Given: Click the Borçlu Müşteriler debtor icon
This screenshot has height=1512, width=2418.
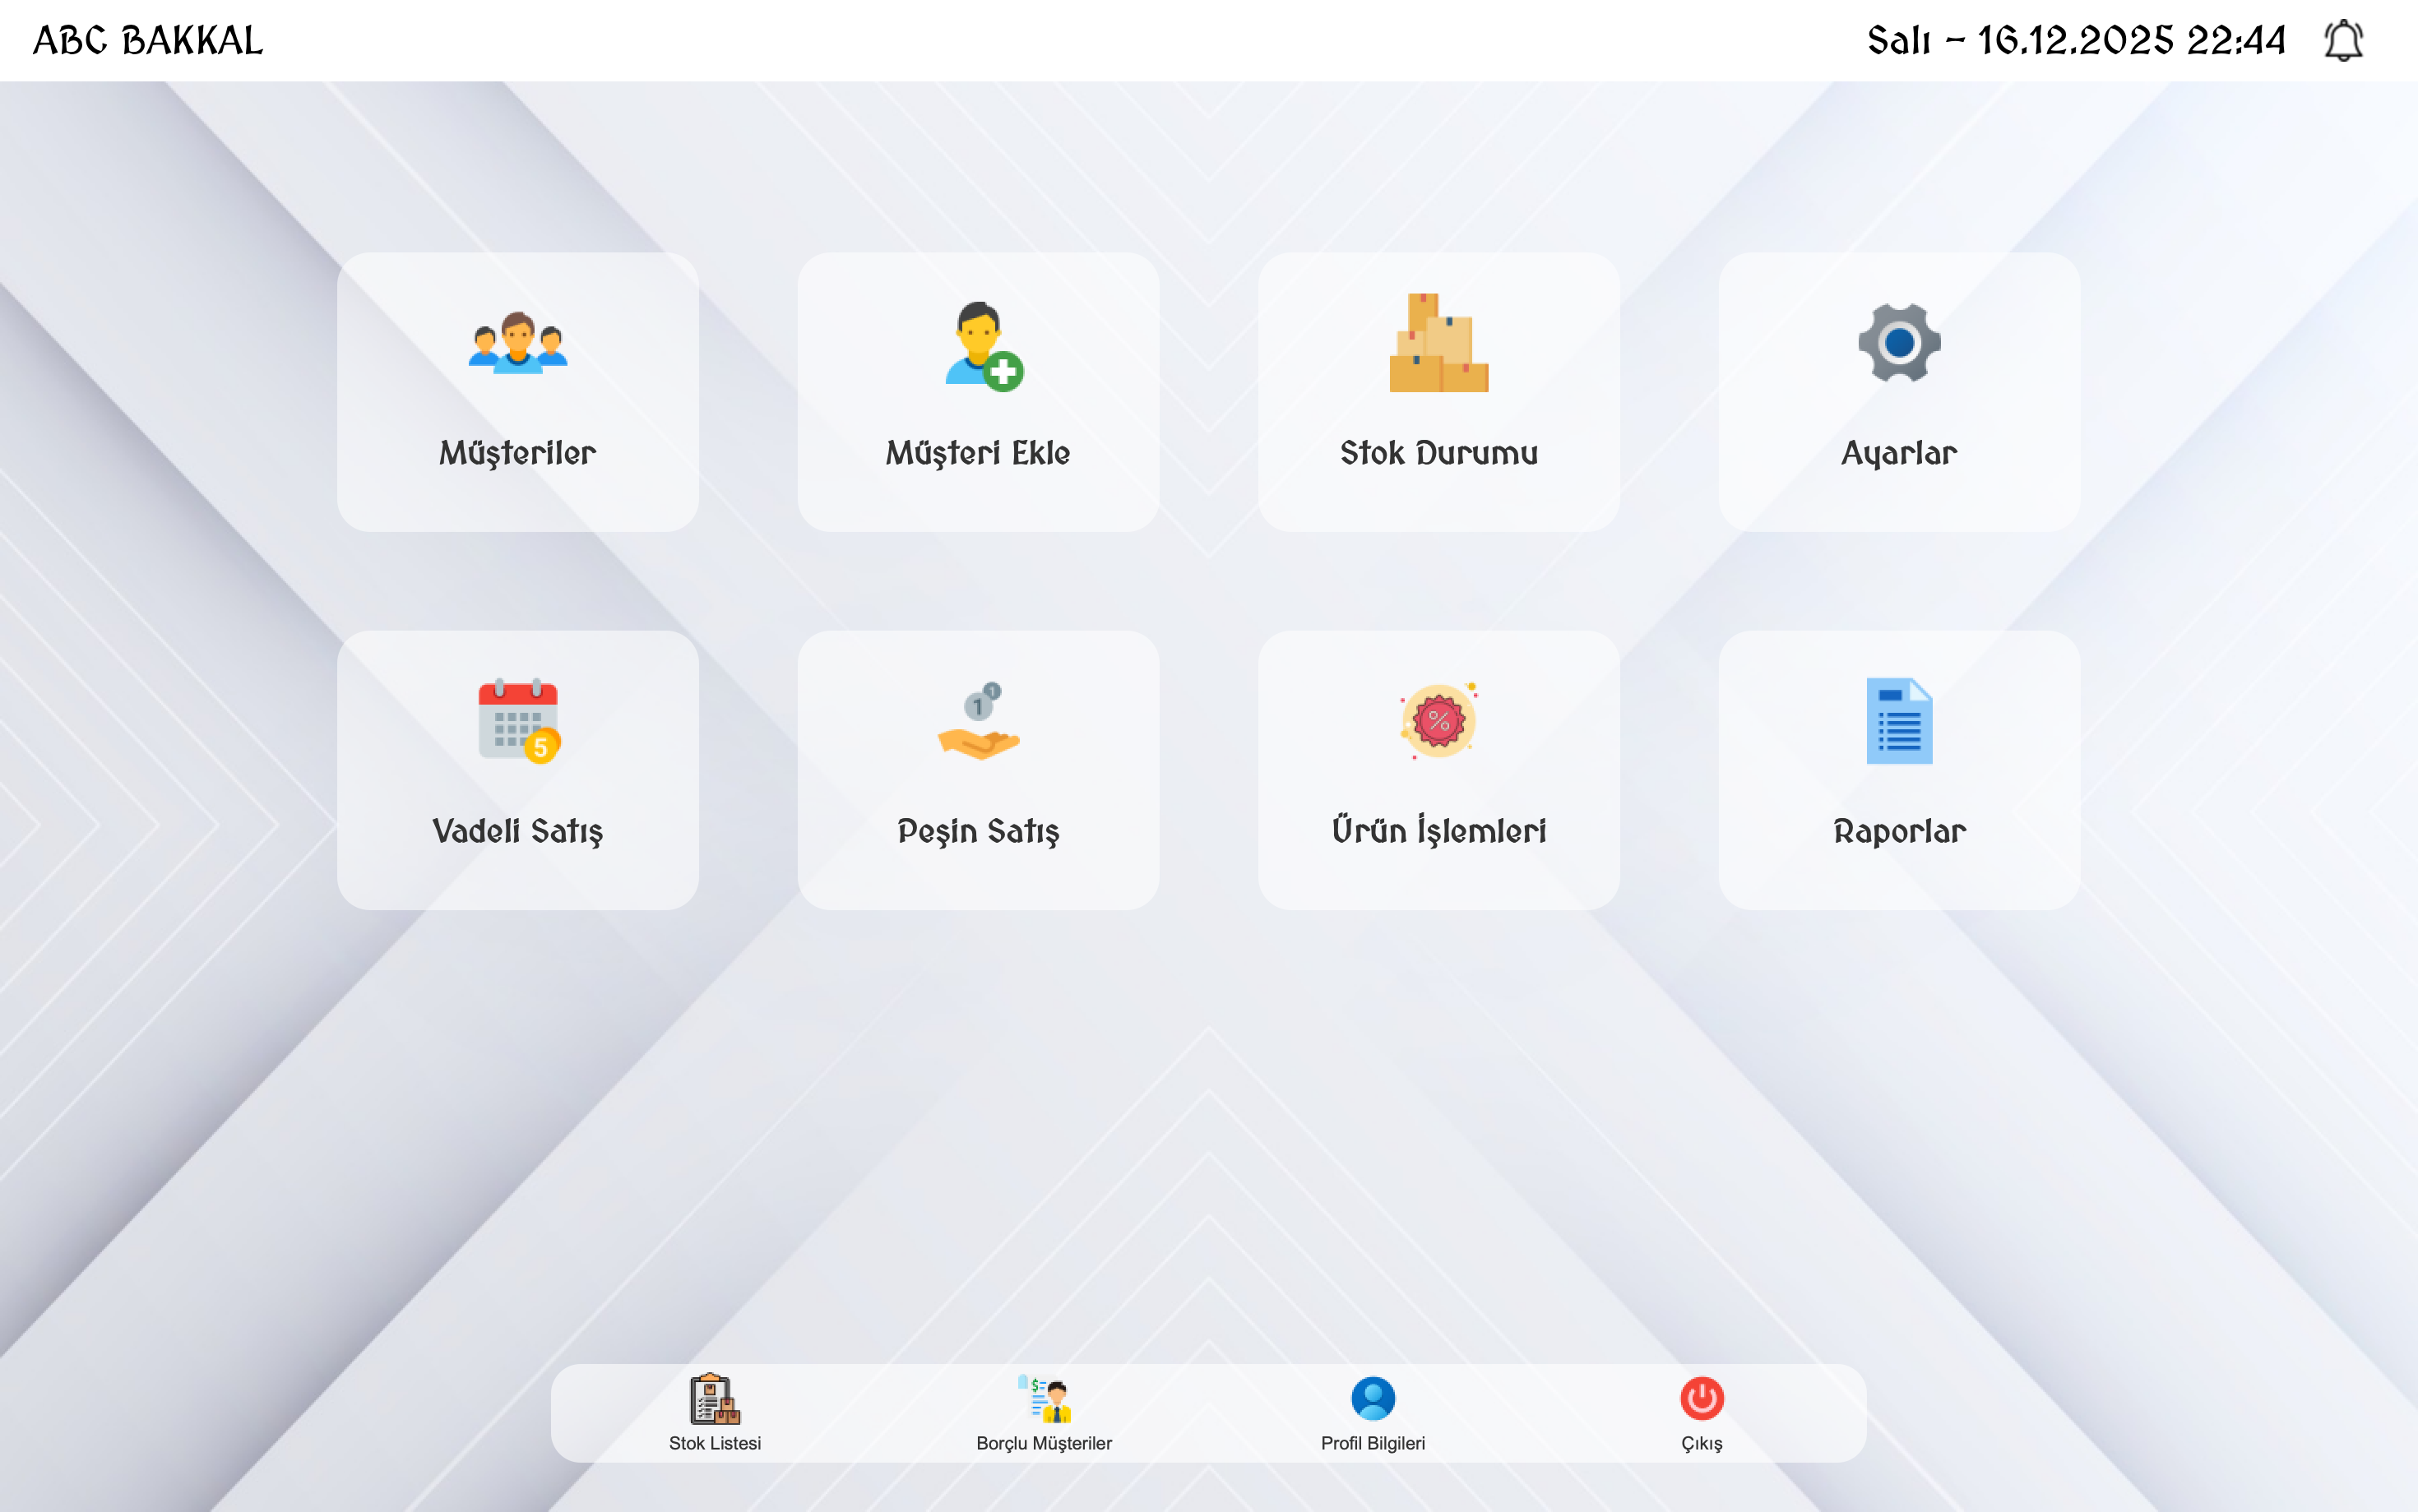Looking at the screenshot, I should pos(1044,1398).
